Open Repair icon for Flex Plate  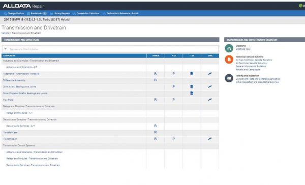pos(156,100)
